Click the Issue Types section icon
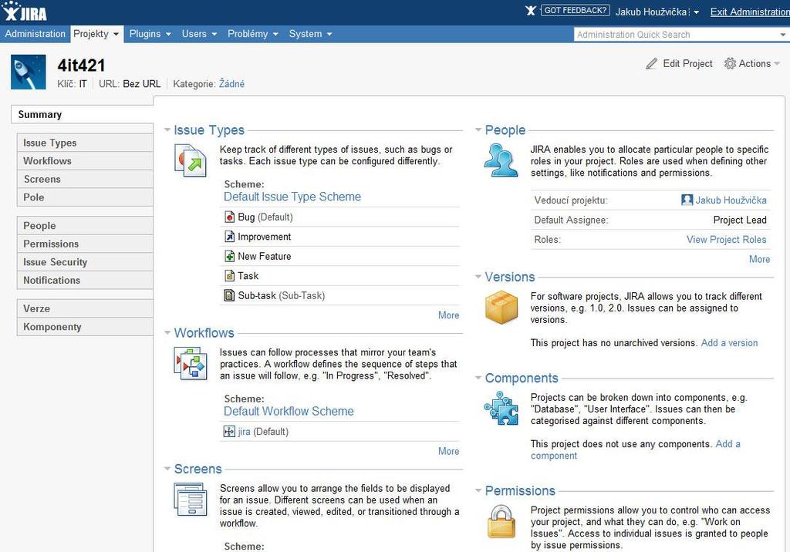The image size is (790, 552). (x=191, y=160)
